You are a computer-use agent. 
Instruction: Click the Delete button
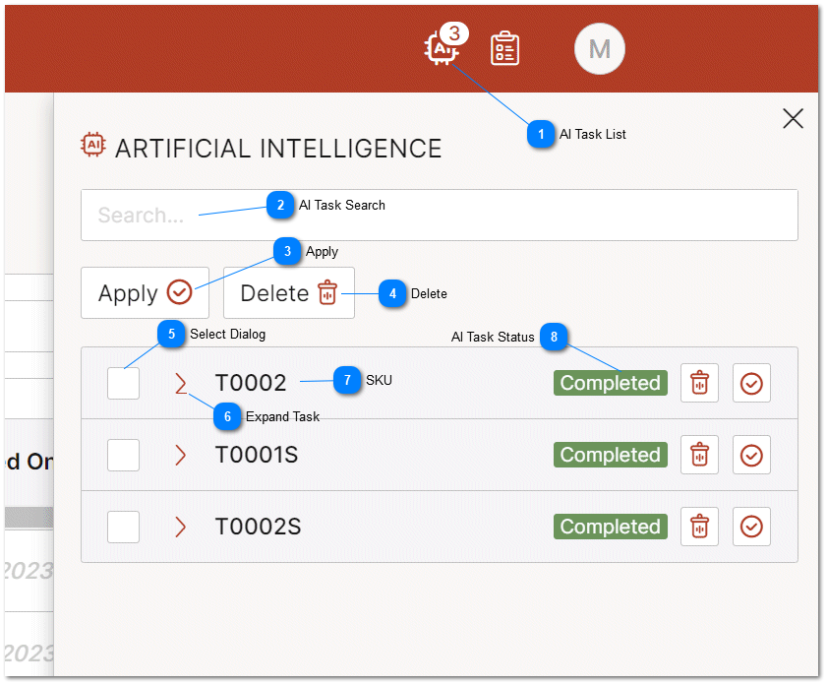point(288,292)
